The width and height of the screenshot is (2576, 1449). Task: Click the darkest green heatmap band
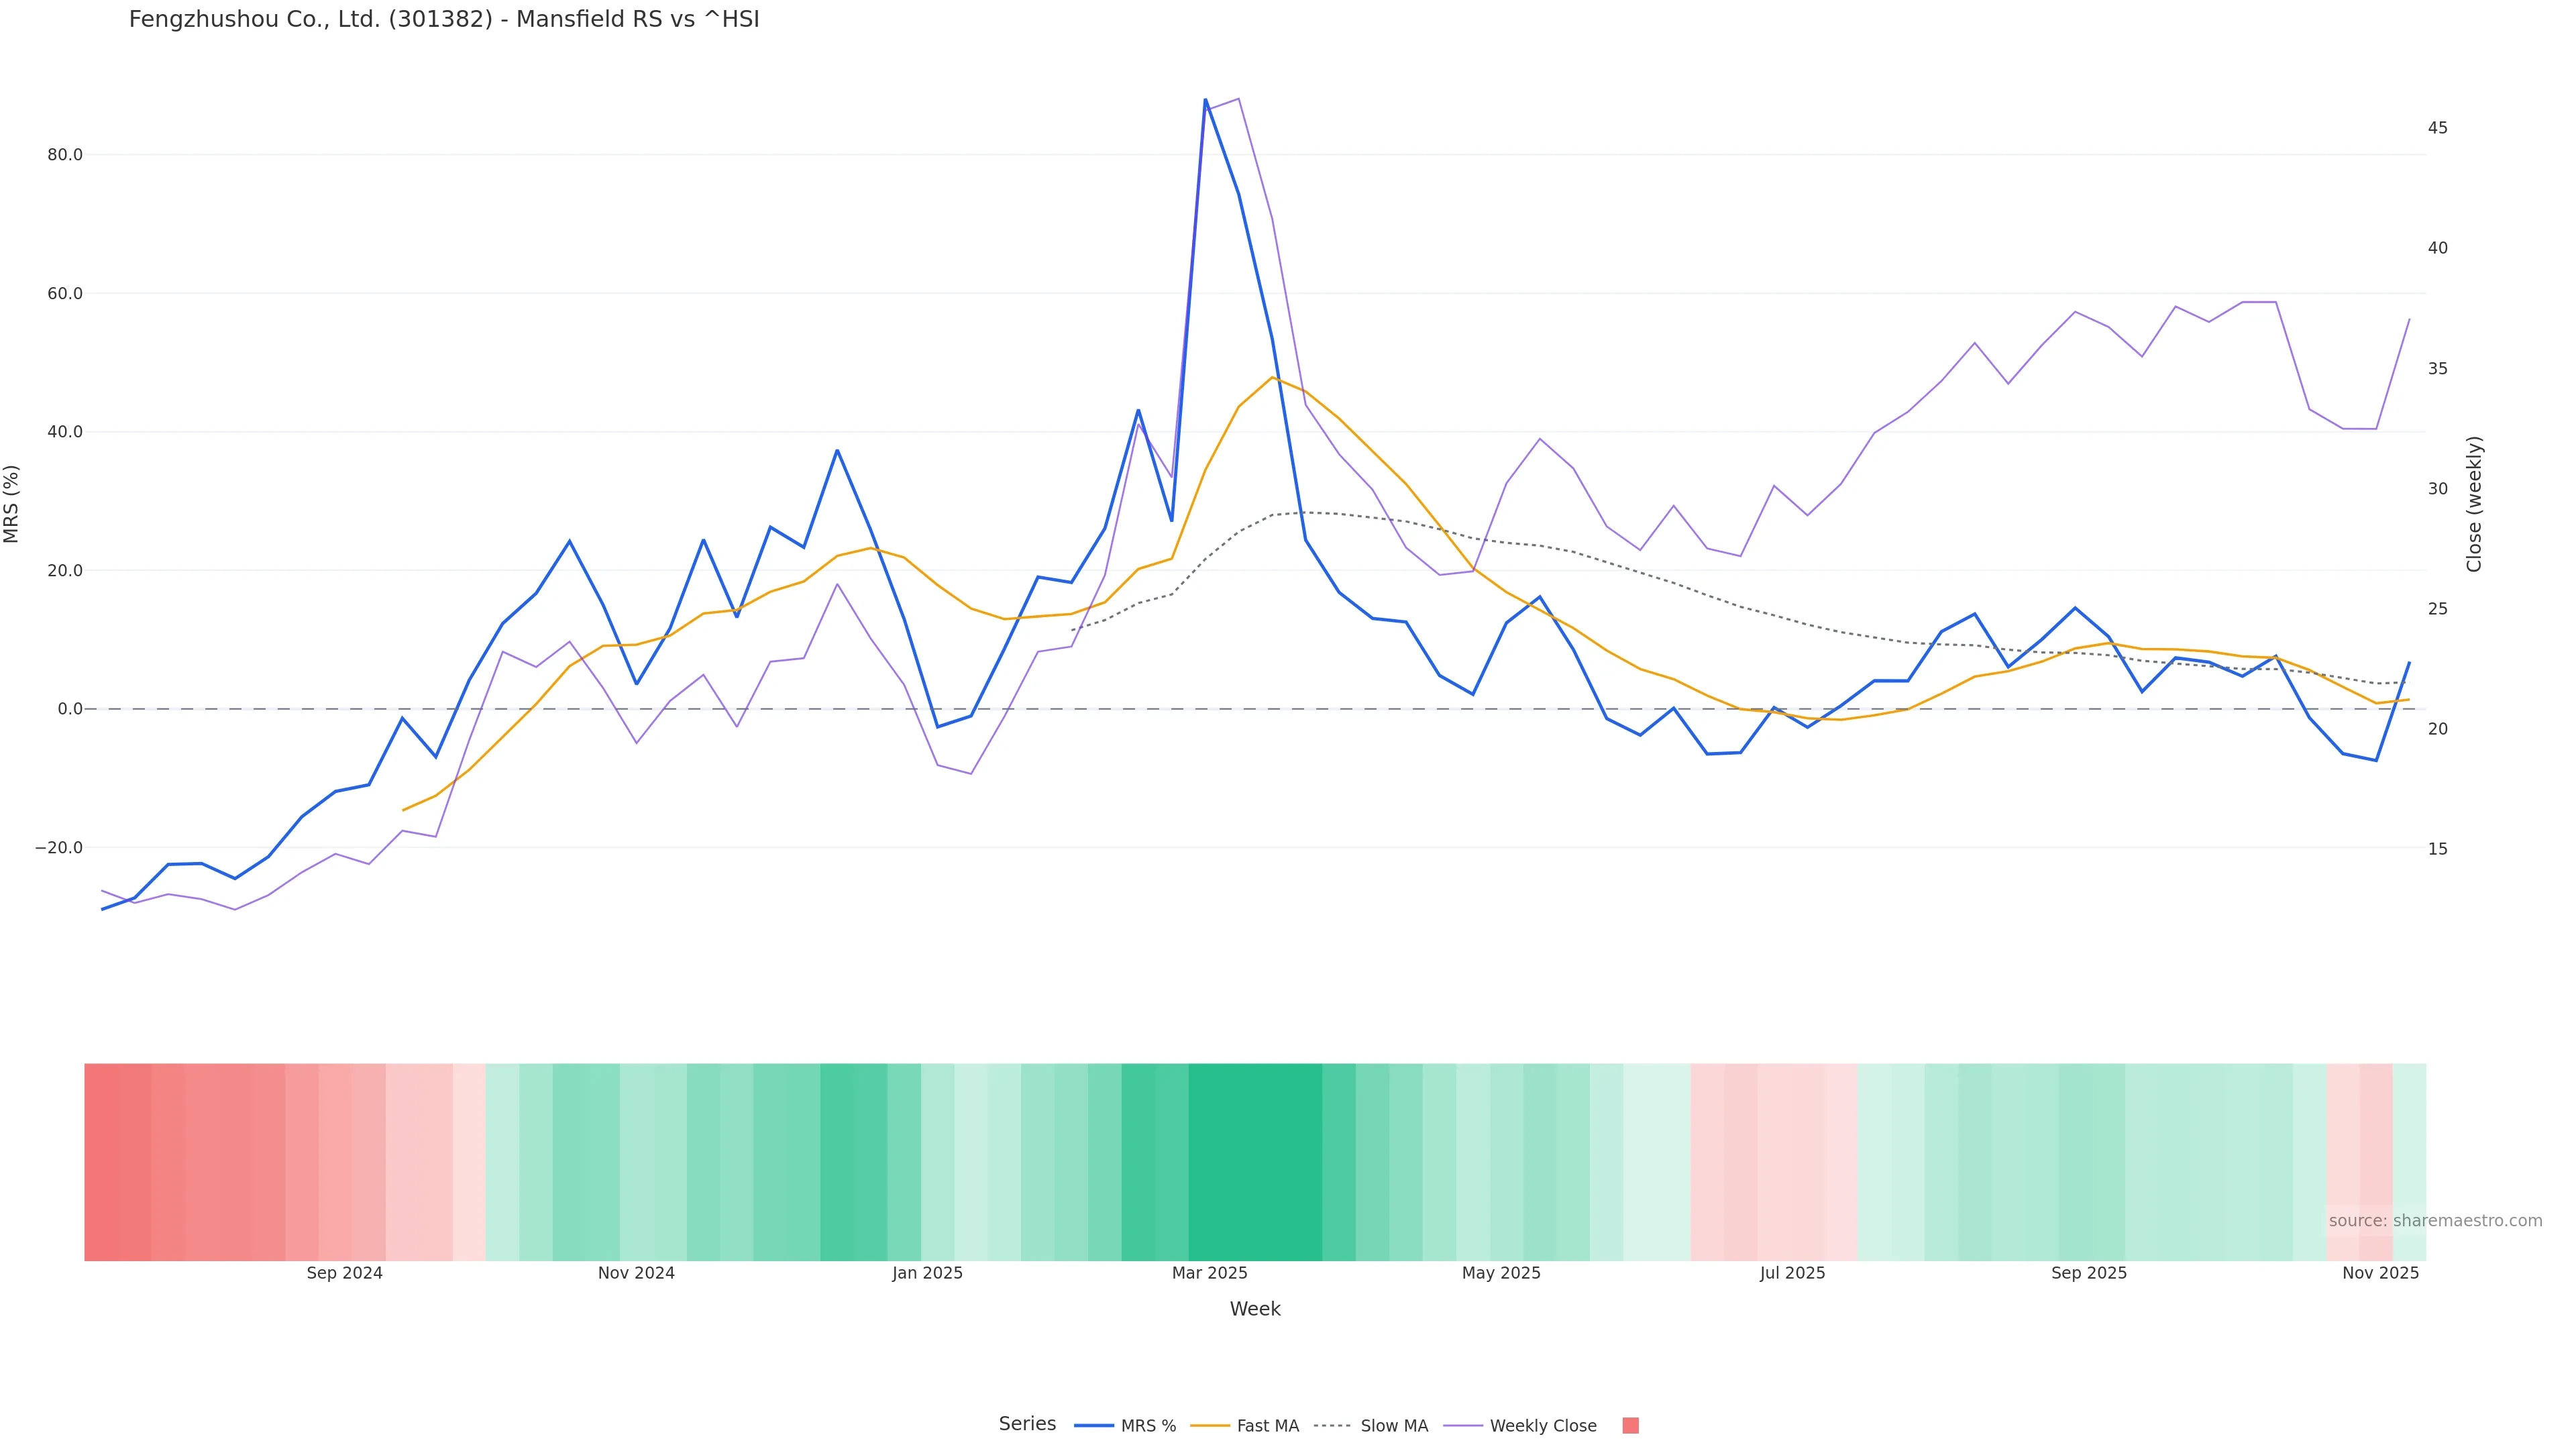[1255, 1161]
